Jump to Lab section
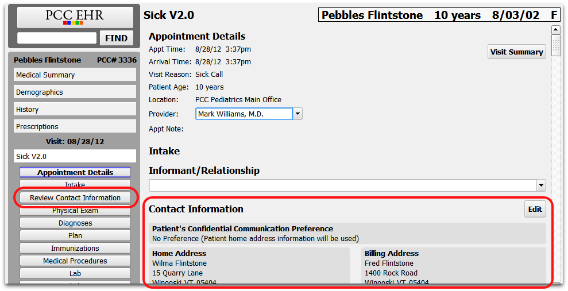 coord(75,274)
